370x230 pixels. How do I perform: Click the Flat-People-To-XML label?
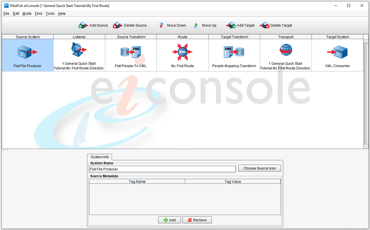[131, 66]
